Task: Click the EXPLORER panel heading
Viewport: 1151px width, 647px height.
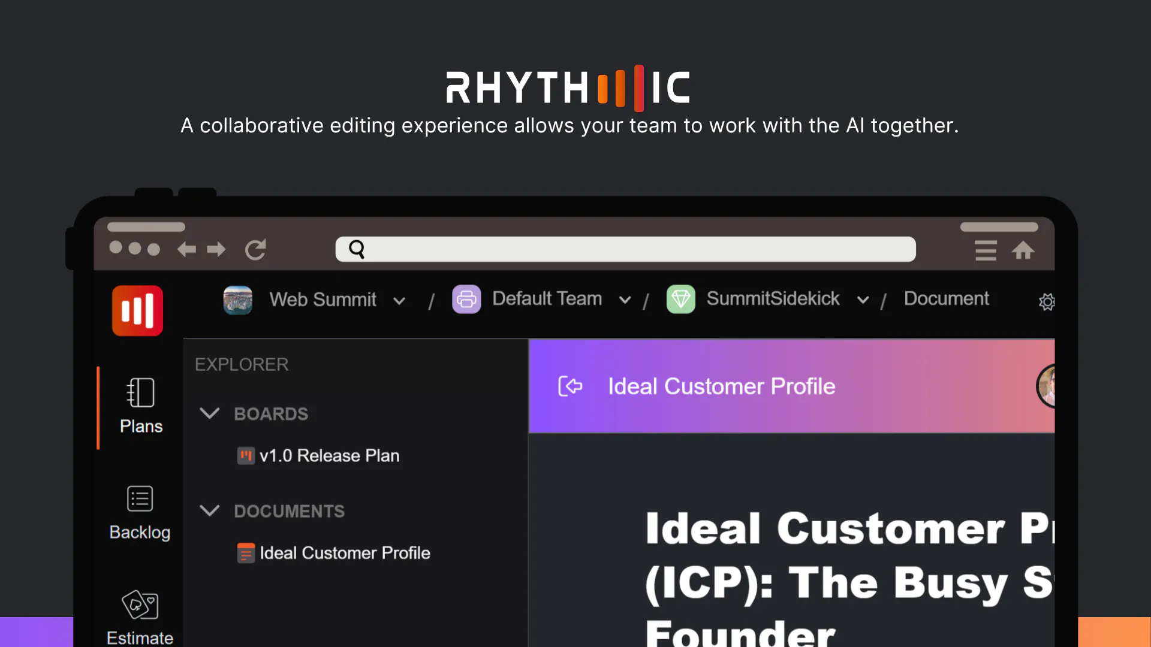Action: pos(242,364)
